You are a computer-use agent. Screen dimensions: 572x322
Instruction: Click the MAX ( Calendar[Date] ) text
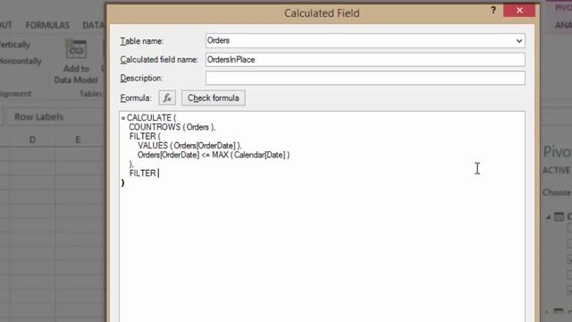pos(251,155)
